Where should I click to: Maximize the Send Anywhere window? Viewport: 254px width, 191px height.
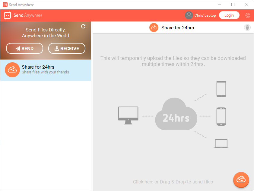click(233, 5)
